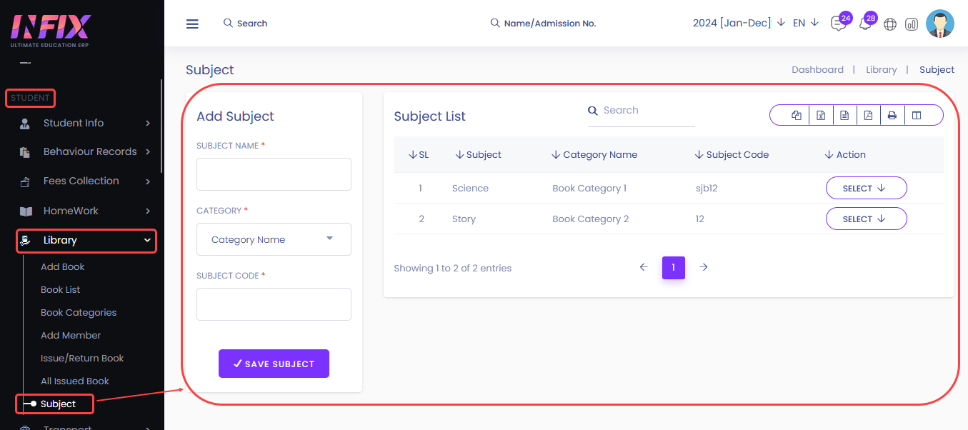Click the Book Category 1 cell
The width and height of the screenshot is (968, 430).
(x=589, y=188)
